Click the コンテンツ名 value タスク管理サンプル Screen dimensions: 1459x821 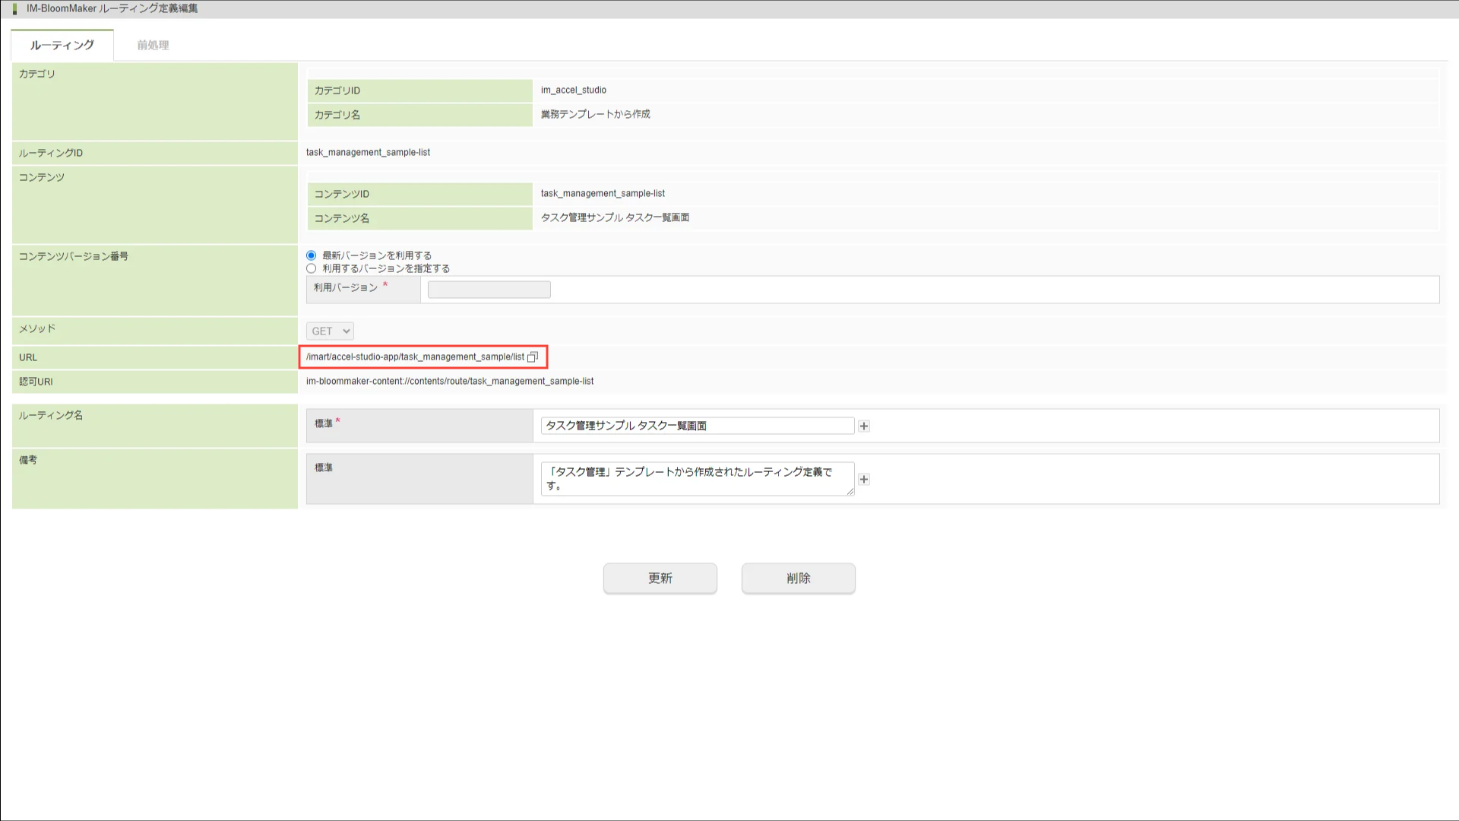click(x=615, y=218)
